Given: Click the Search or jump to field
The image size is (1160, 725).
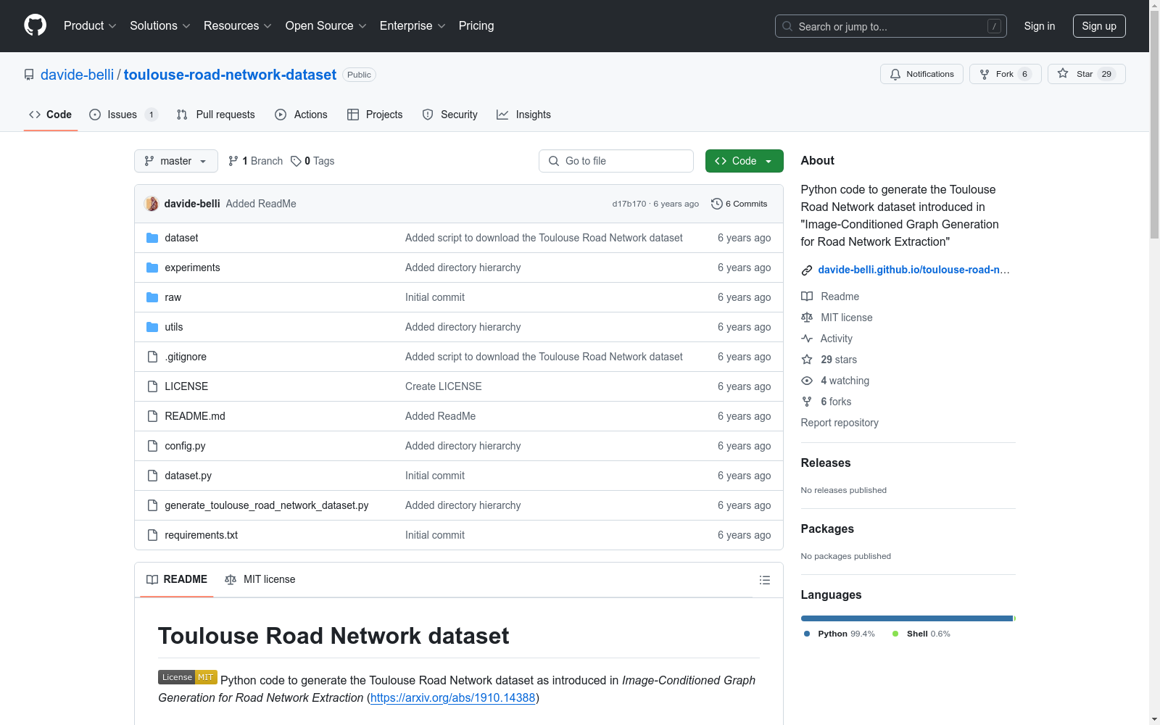Looking at the screenshot, I should pos(891,26).
